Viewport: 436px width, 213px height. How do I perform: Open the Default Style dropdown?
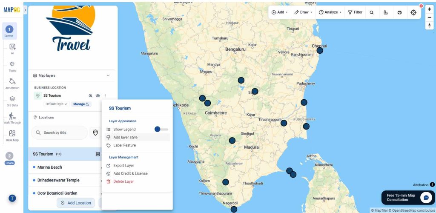[x=57, y=104]
